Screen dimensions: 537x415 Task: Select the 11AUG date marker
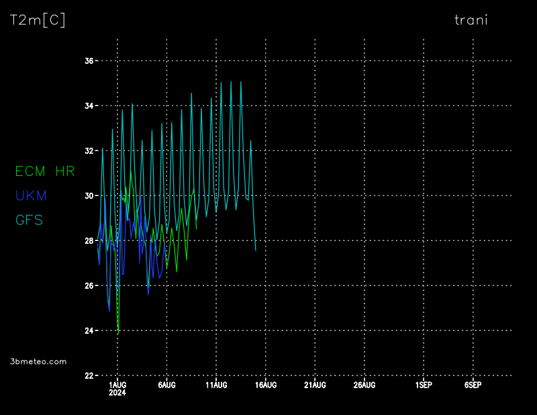[x=216, y=385]
